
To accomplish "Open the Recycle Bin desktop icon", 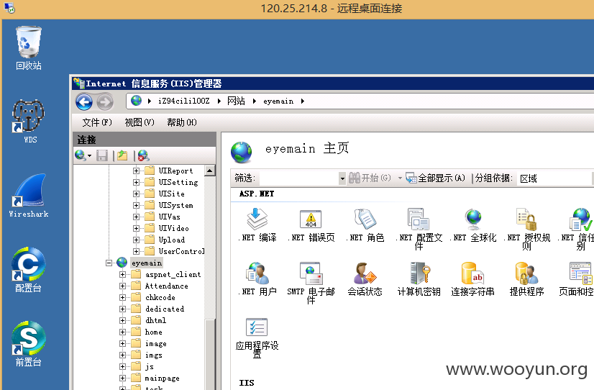I will tap(29, 47).
